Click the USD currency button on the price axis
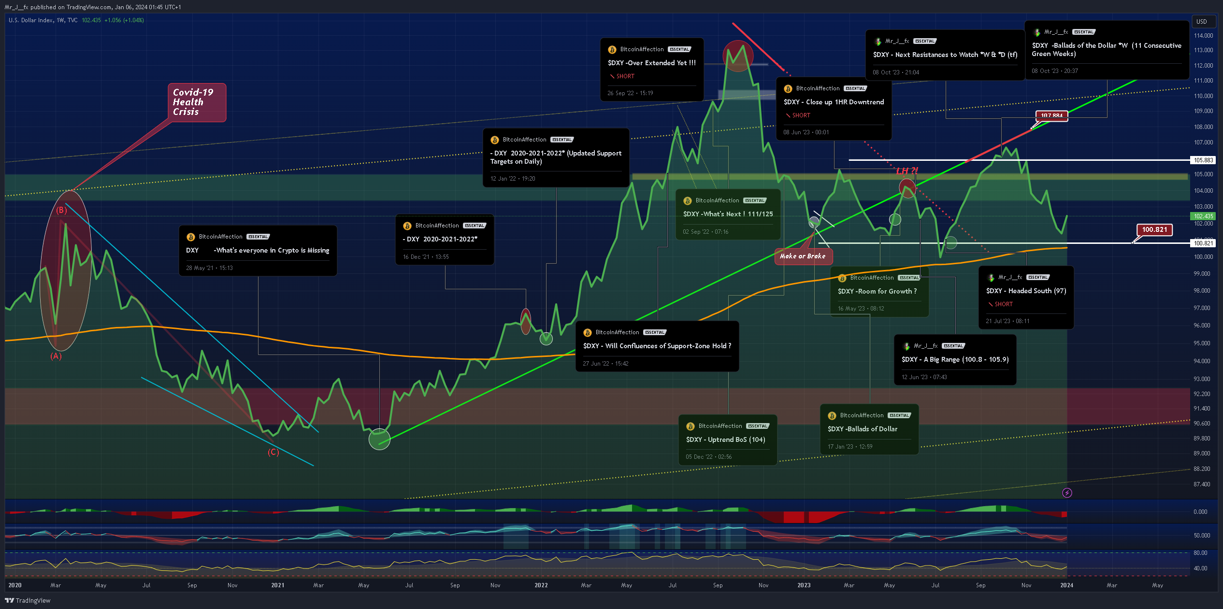The height and width of the screenshot is (609, 1223). click(x=1203, y=22)
